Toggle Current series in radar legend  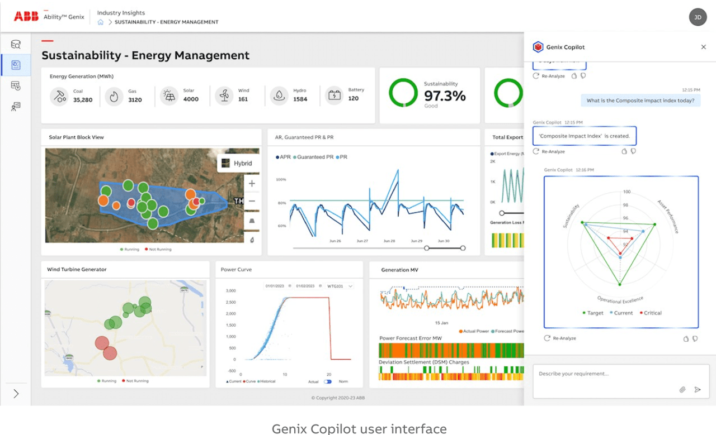coord(621,313)
